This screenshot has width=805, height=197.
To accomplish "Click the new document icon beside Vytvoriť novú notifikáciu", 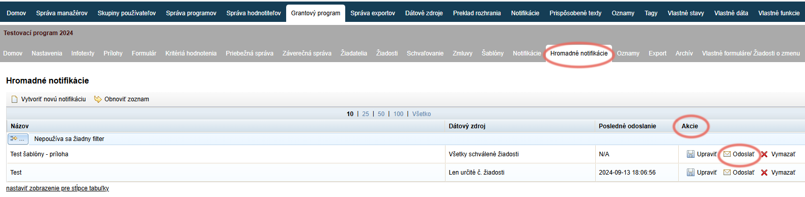I will pos(15,99).
